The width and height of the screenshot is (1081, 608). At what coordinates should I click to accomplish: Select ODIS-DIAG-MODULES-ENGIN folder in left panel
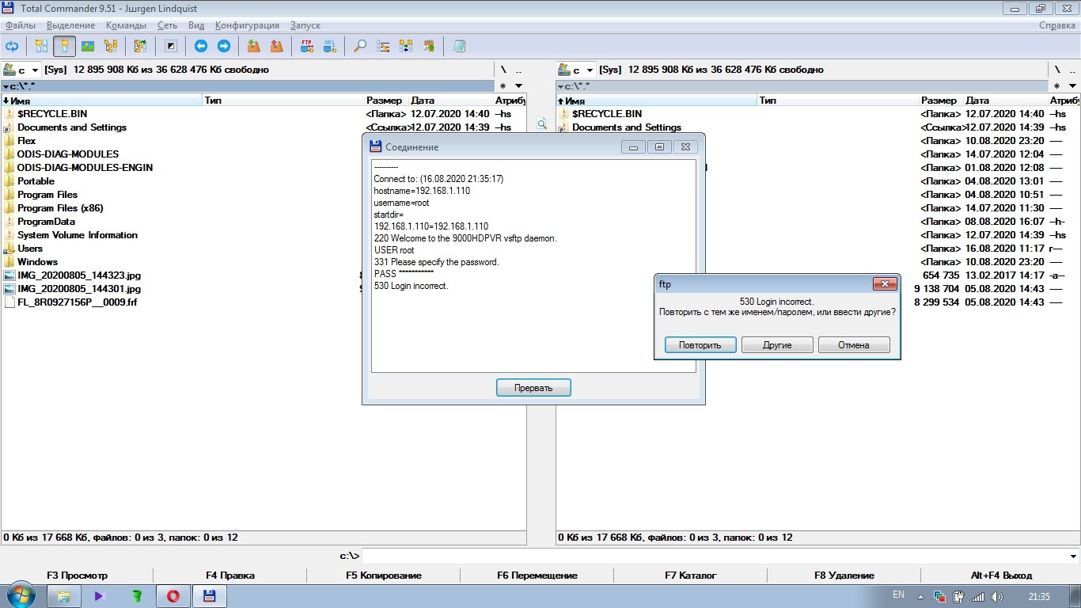[x=85, y=168]
